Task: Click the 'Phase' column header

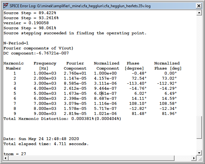Action: [133, 63]
